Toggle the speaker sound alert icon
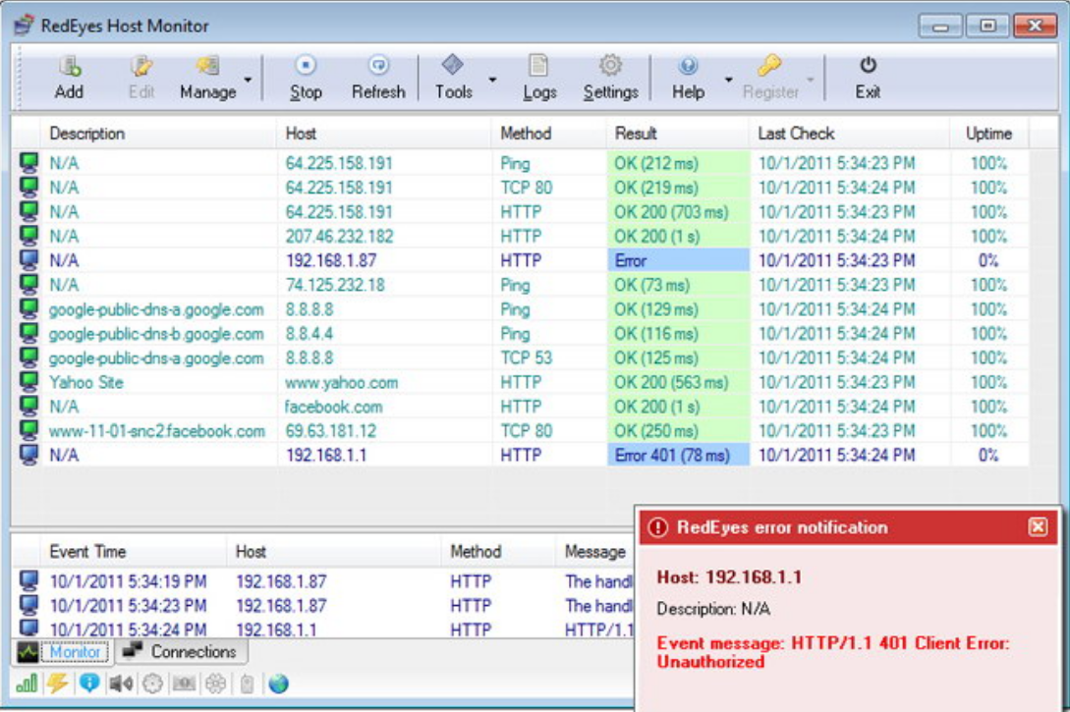 coord(121,684)
